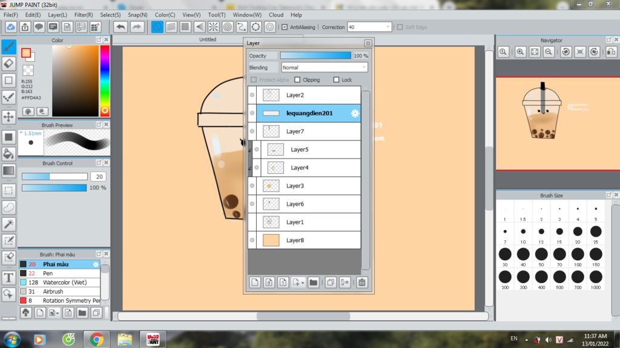Open the Snap menu
The width and height of the screenshot is (620, 348).
(x=137, y=15)
